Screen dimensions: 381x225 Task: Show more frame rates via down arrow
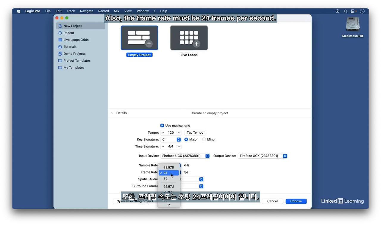(x=169, y=204)
